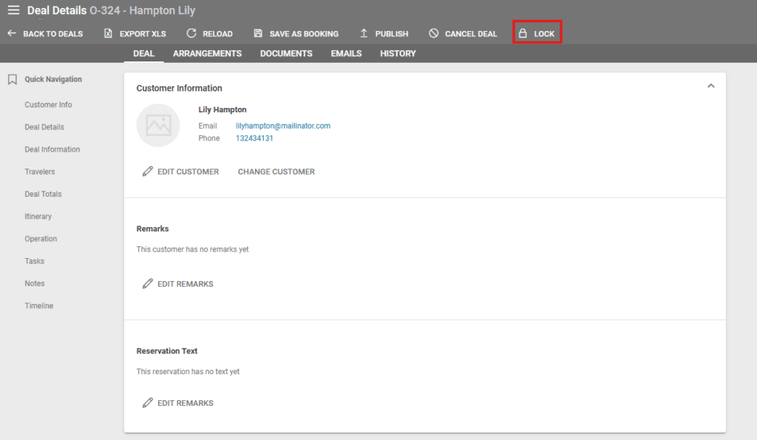The image size is (757, 440).
Task: Go to the Emails tab
Action: click(x=346, y=53)
